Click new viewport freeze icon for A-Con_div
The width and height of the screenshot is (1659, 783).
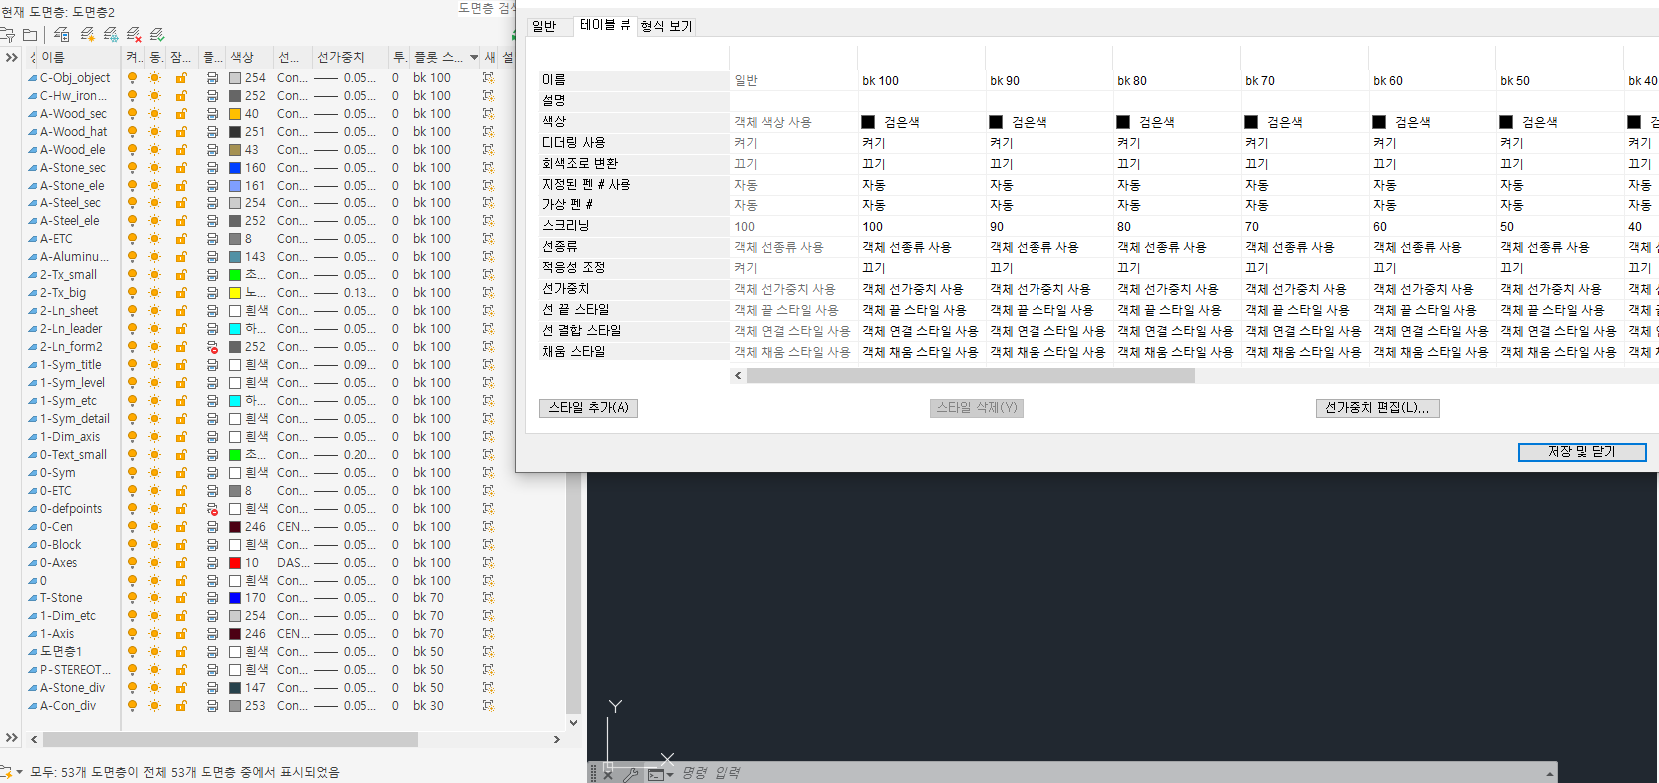point(488,706)
